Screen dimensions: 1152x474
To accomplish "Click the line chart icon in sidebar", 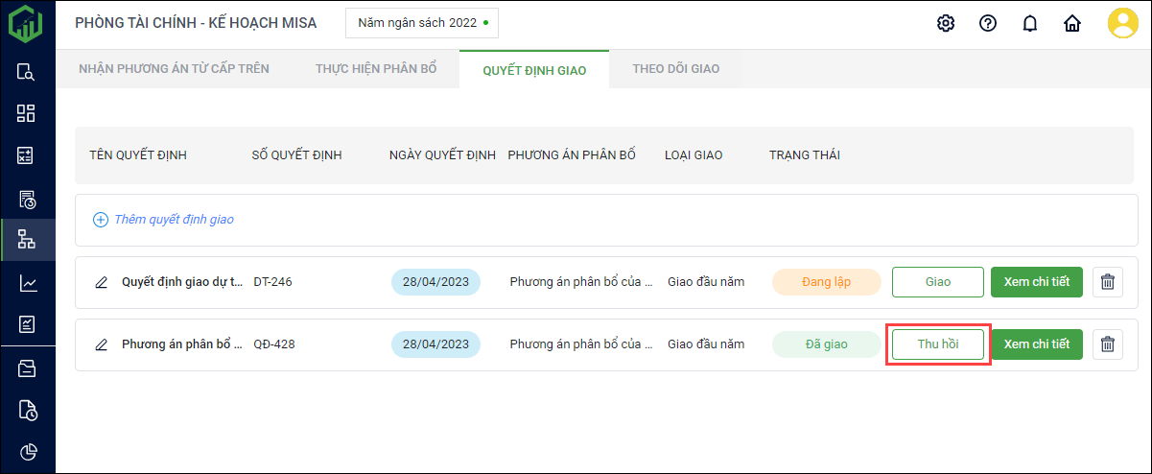I will [27, 283].
